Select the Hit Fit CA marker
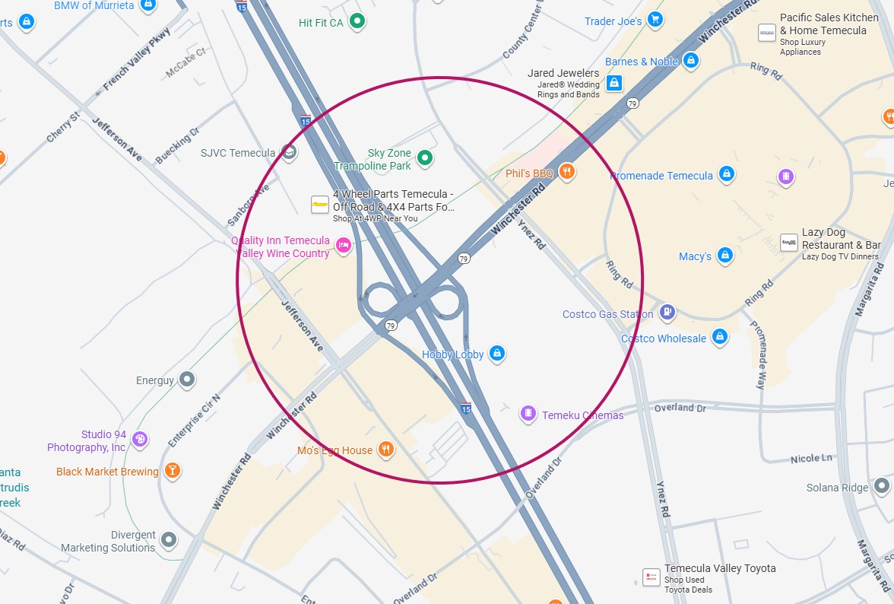Viewport: 894px width, 604px height. 357,21
